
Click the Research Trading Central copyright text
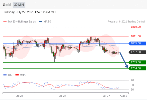click(x=126, y=22)
